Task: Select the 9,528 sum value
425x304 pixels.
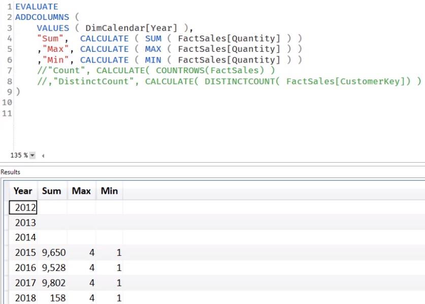Action: [53, 267]
